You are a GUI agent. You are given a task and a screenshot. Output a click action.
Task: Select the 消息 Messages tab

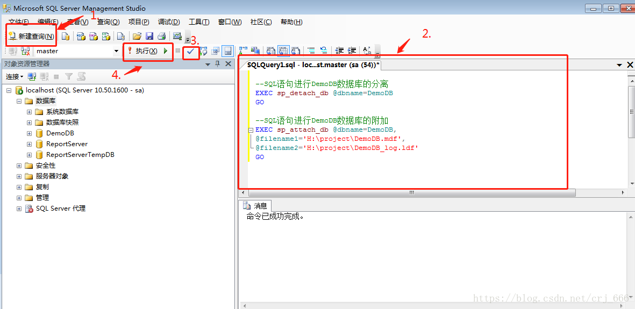[x=255, y=206]
